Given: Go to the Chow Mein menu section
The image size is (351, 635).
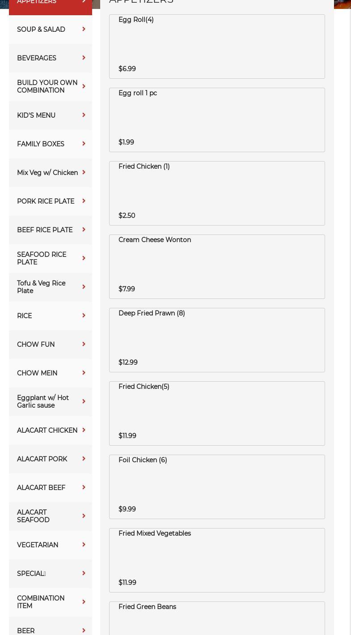Looking at the screenshot, I should pos(37,373).
